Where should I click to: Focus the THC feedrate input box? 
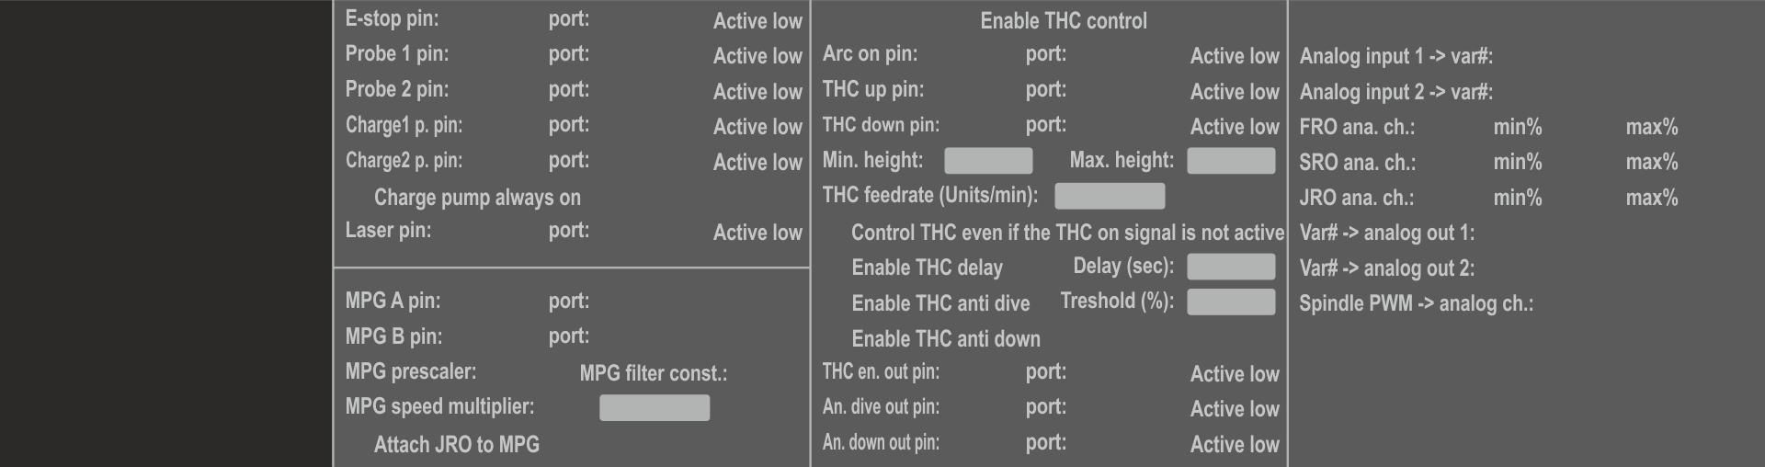1110,196
